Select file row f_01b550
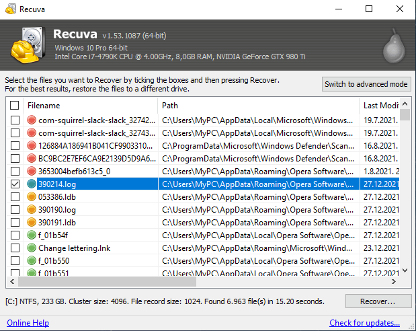Viewport: 416px width, 331px height. (203, 260)
